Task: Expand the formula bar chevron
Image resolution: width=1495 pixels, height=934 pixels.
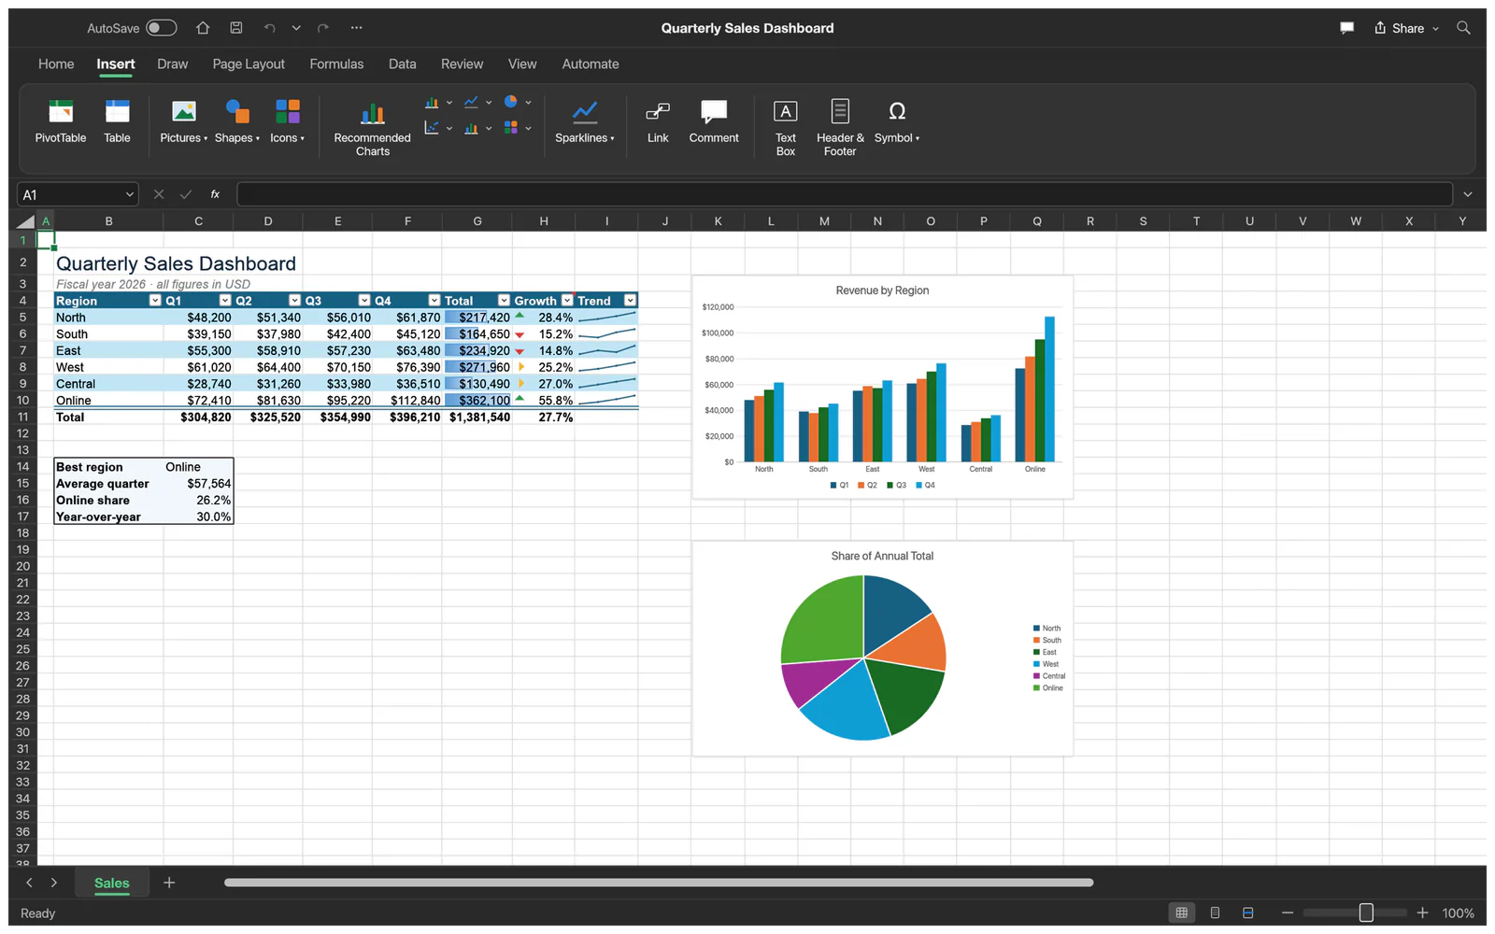Action: click(1468, 194)
